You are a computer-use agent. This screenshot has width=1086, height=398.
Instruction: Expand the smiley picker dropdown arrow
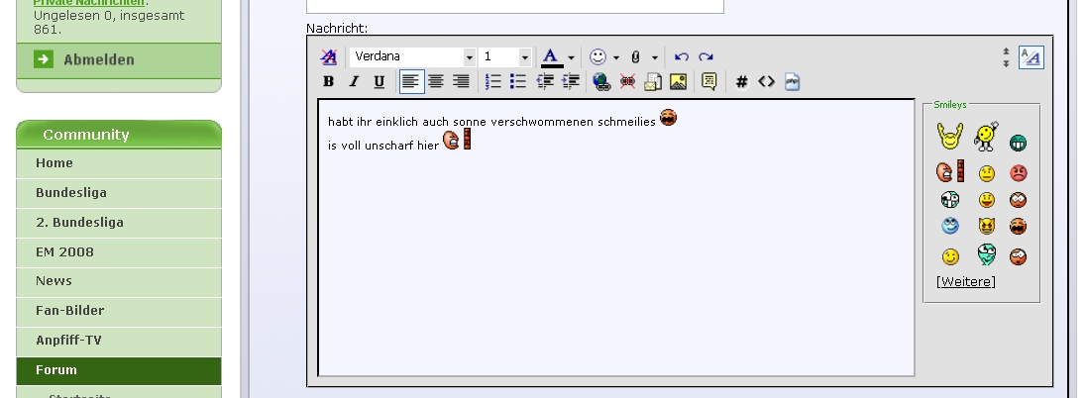pos(616,57)
